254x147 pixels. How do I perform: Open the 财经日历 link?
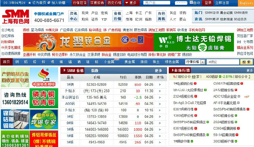point(240,19)
